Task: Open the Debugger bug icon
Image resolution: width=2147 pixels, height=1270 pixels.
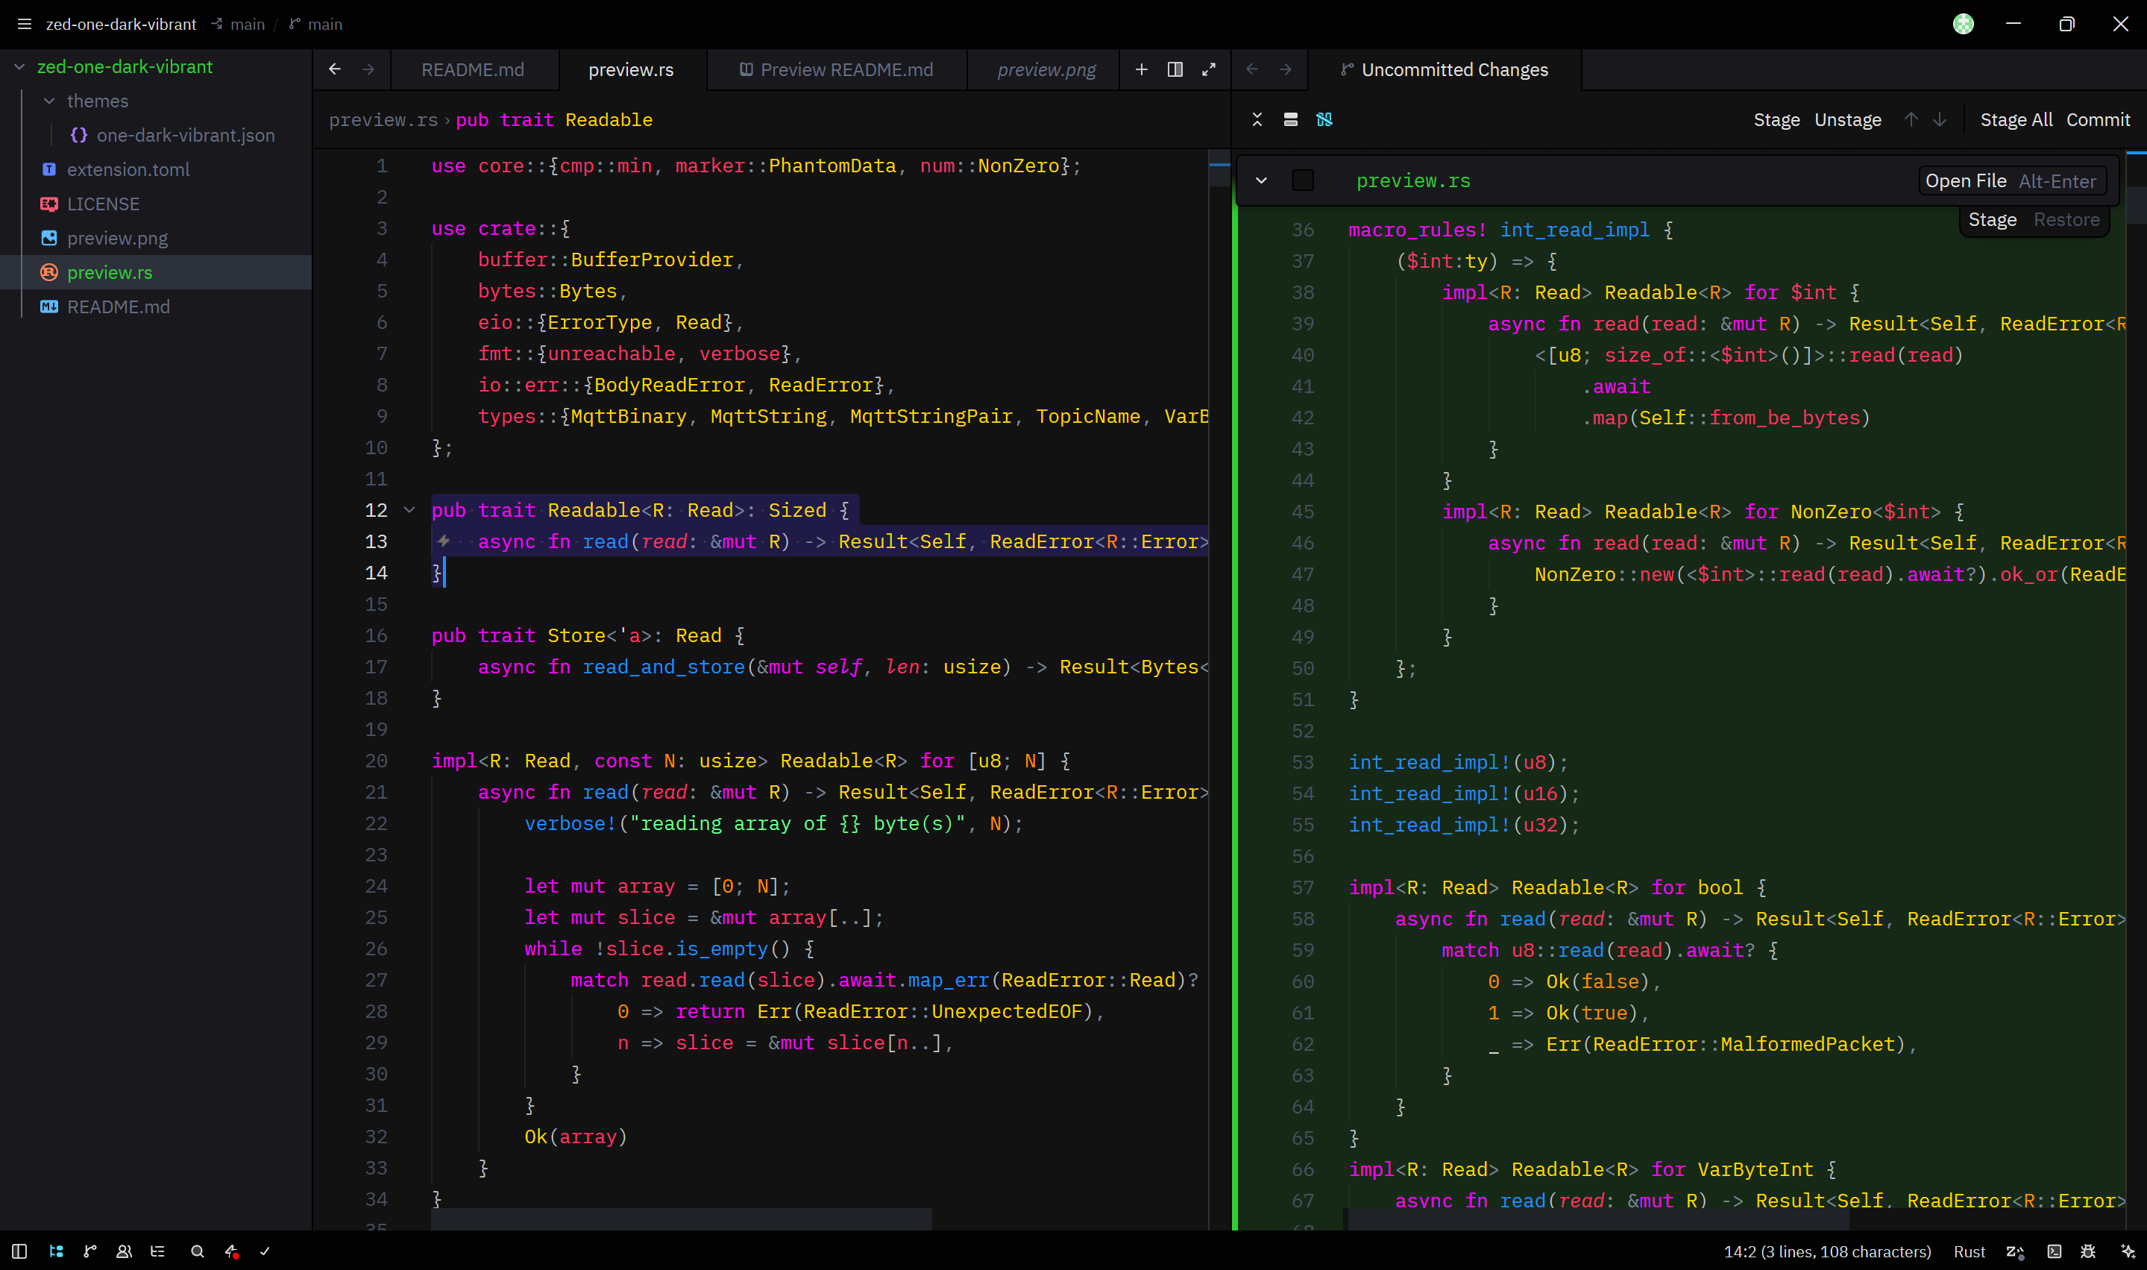Action: (x=2088, y=1251)
